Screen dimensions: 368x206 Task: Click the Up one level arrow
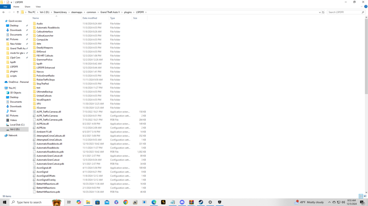(18, 12)
